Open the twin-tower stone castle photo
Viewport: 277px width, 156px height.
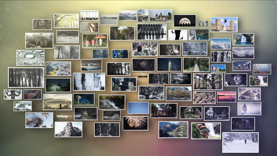point(224,25)
